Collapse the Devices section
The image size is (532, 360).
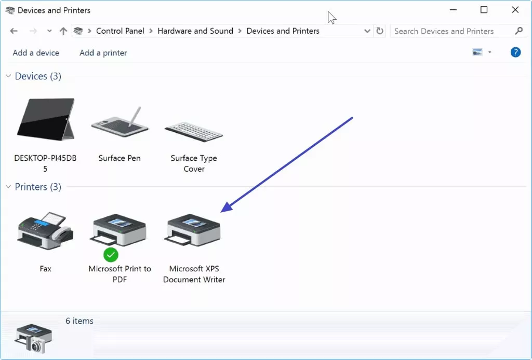(x=7, y=76)
